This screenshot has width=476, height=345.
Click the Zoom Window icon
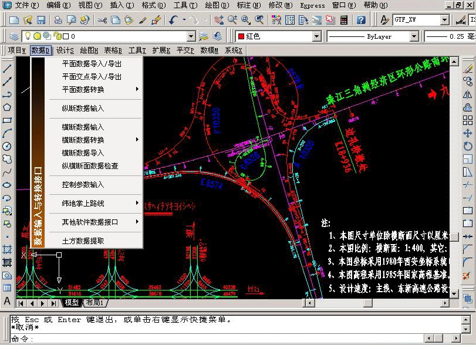[x=245, y=20]
